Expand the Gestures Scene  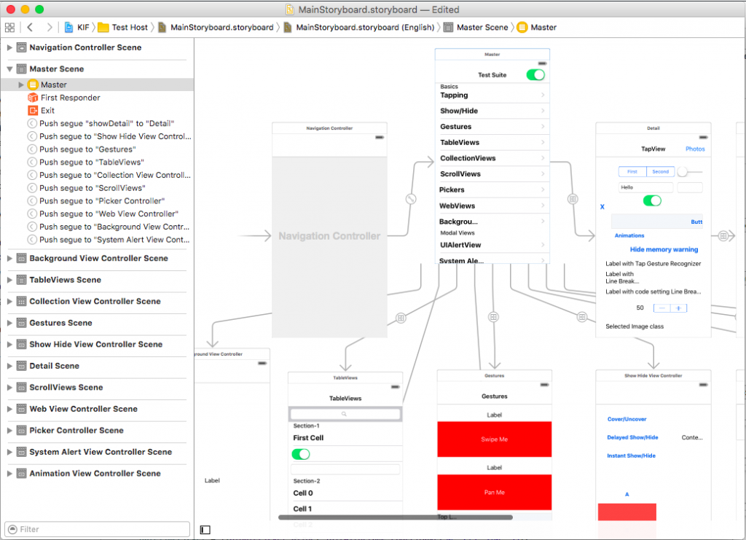9,323
